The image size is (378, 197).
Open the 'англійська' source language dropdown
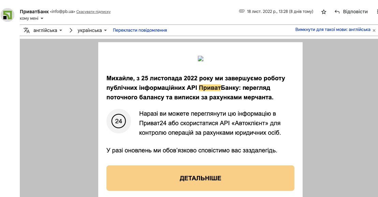point(48,30)
